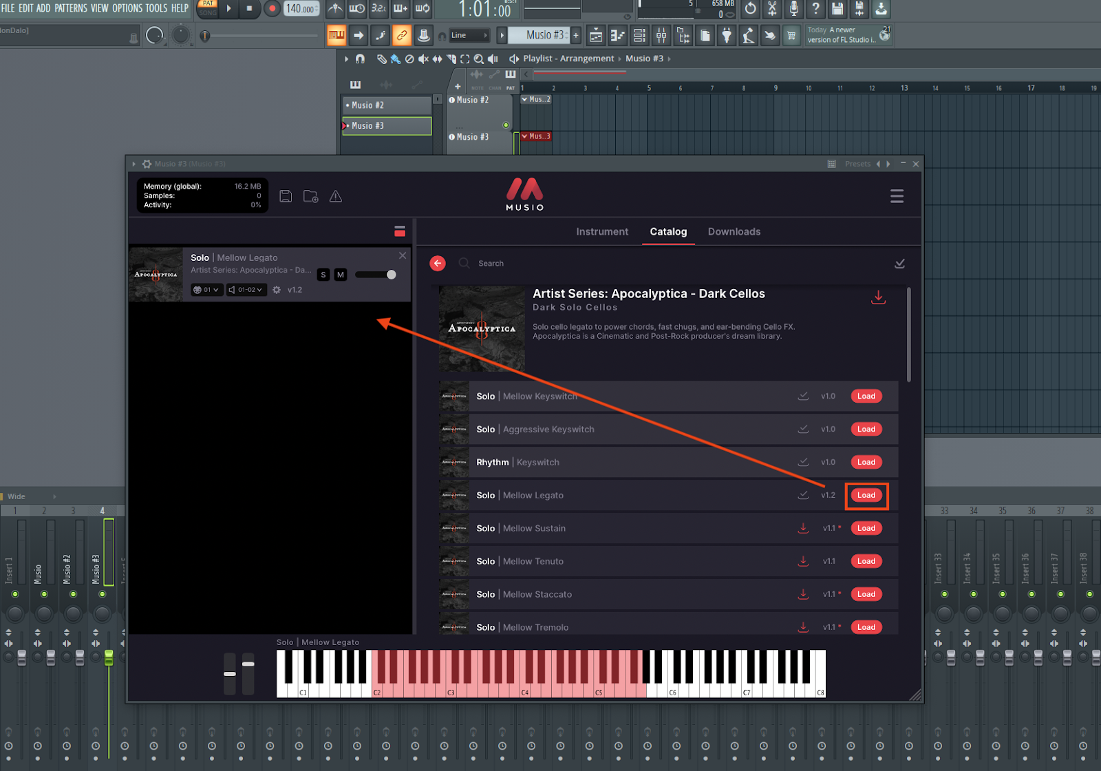
Task: Open the audio output 01-02 dropdown
Action: tap(246, 290)
